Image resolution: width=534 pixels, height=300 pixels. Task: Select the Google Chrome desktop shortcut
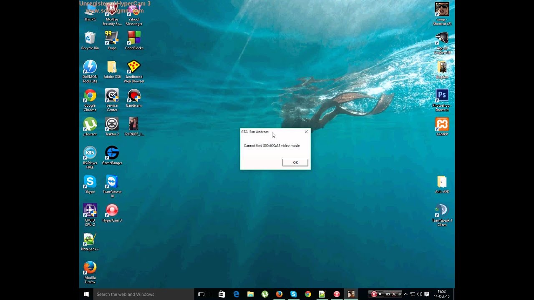tap(90, 100)
